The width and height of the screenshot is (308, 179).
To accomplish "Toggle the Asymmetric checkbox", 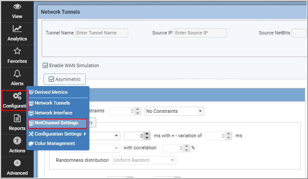I will pos(51,79).
